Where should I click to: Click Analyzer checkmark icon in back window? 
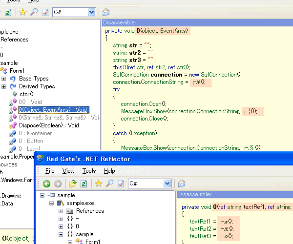(x=45, y=12)
